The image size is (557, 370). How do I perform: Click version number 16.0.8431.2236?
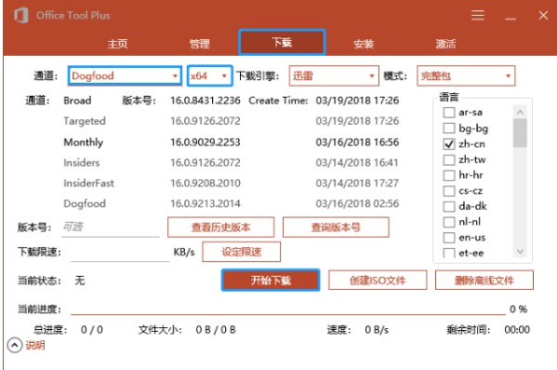[206, 100]
